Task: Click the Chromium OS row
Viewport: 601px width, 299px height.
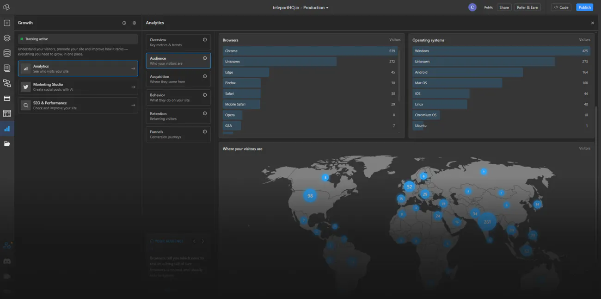Action: coord(502,115)
